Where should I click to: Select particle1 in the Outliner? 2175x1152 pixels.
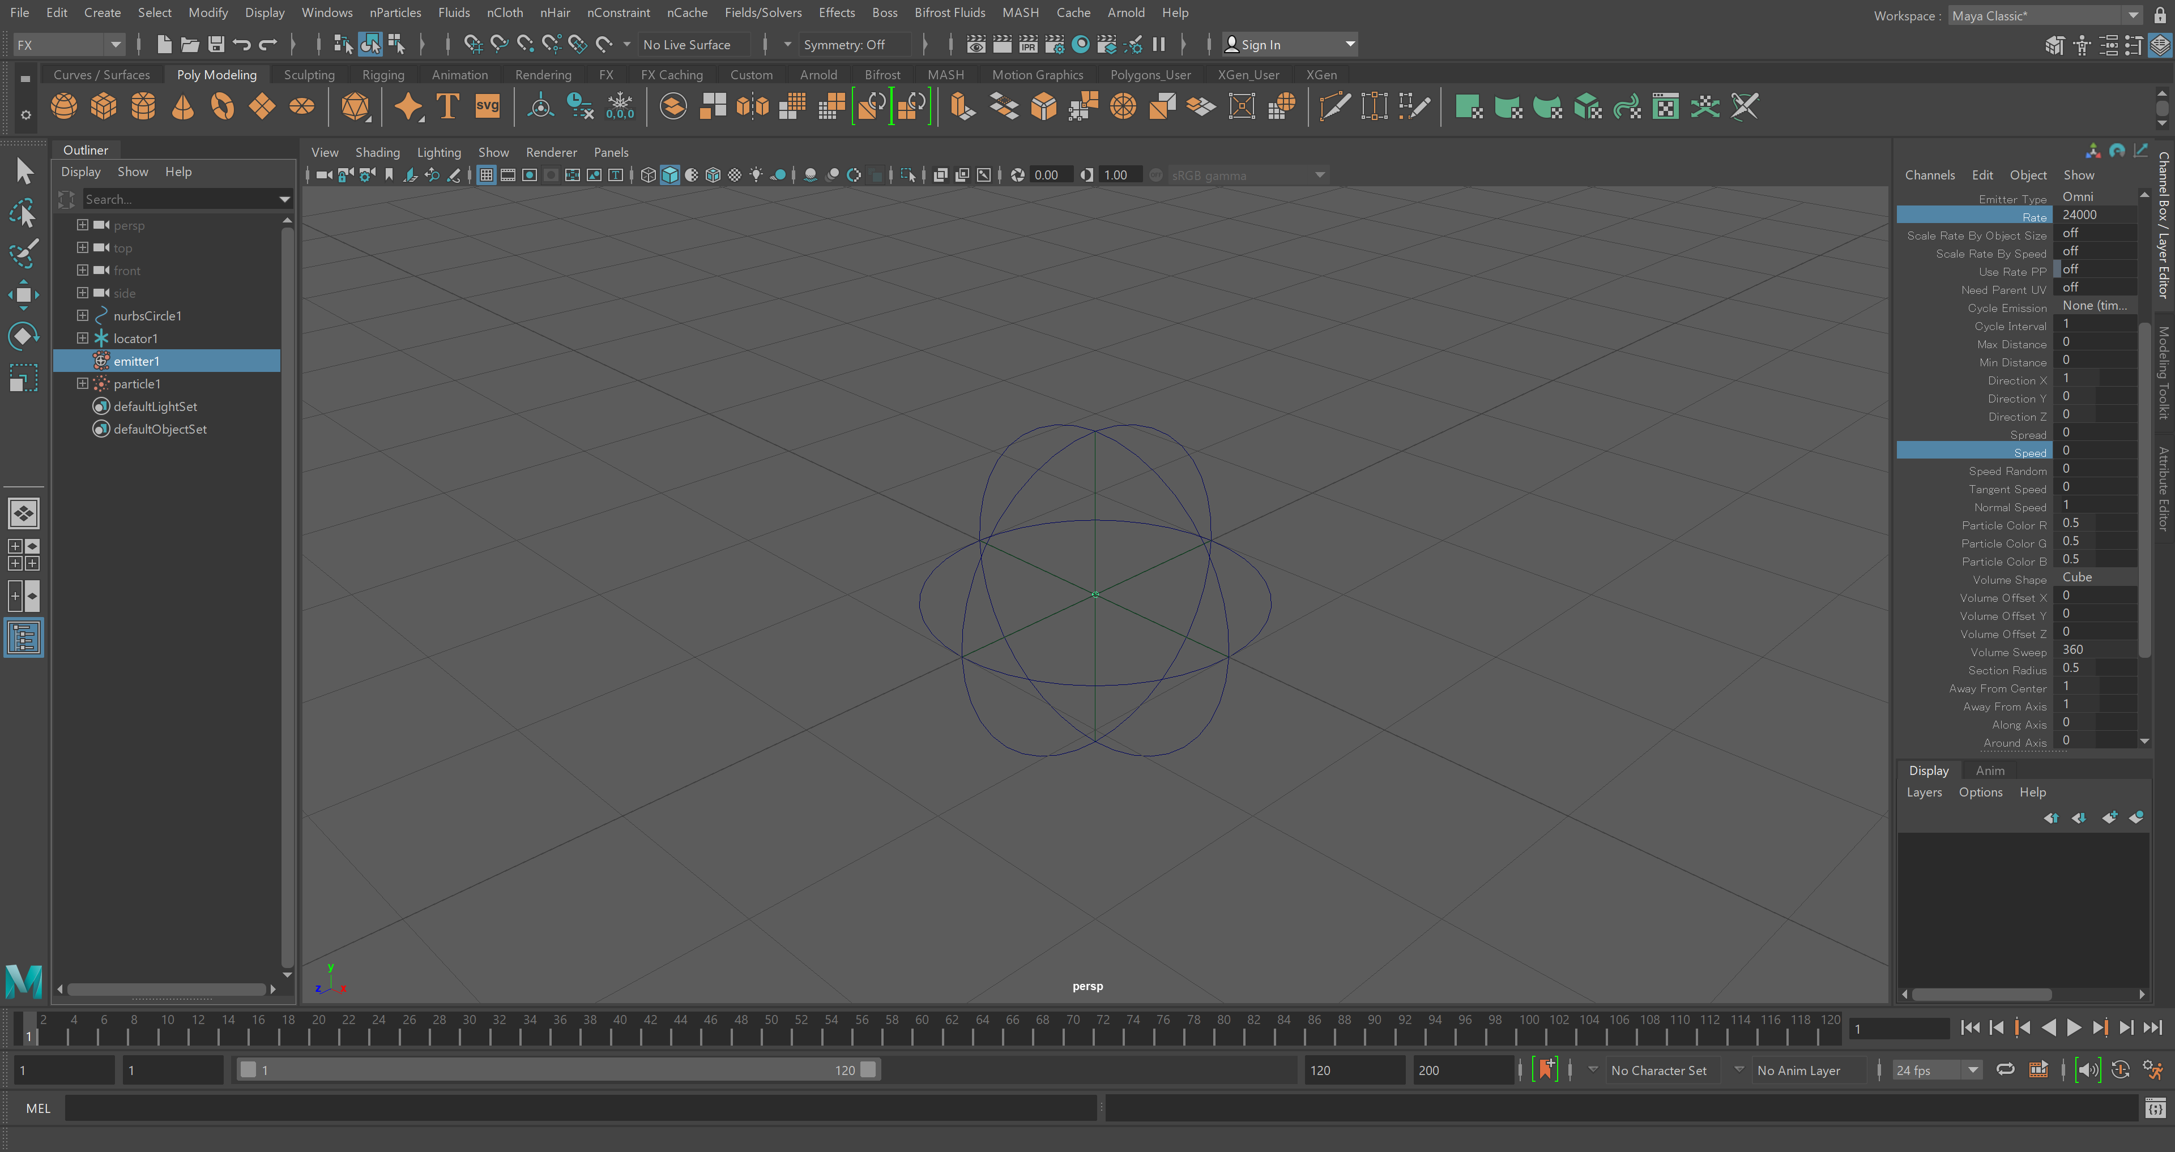(x=137, y=384)
